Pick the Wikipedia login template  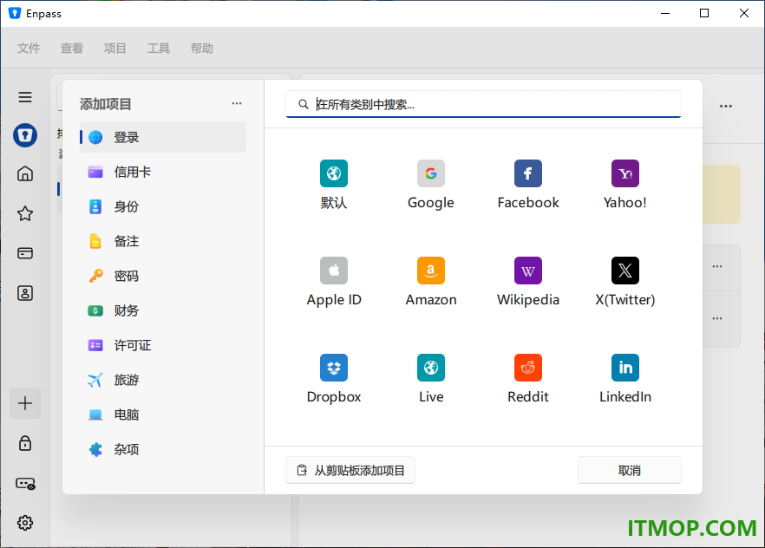click(x=528, y=271)
